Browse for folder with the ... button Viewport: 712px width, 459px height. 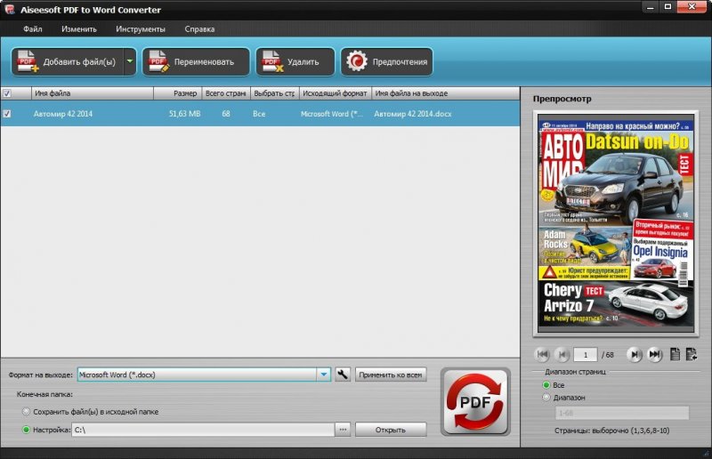coord(343,430)
